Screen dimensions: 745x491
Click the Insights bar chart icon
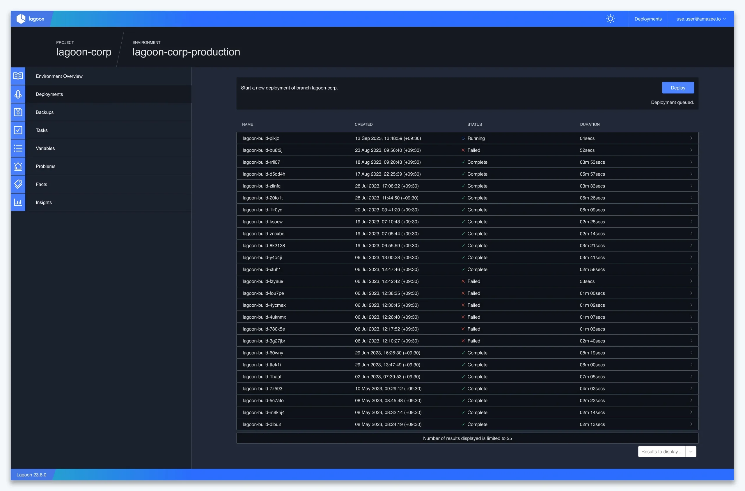(x=18, y=202)
